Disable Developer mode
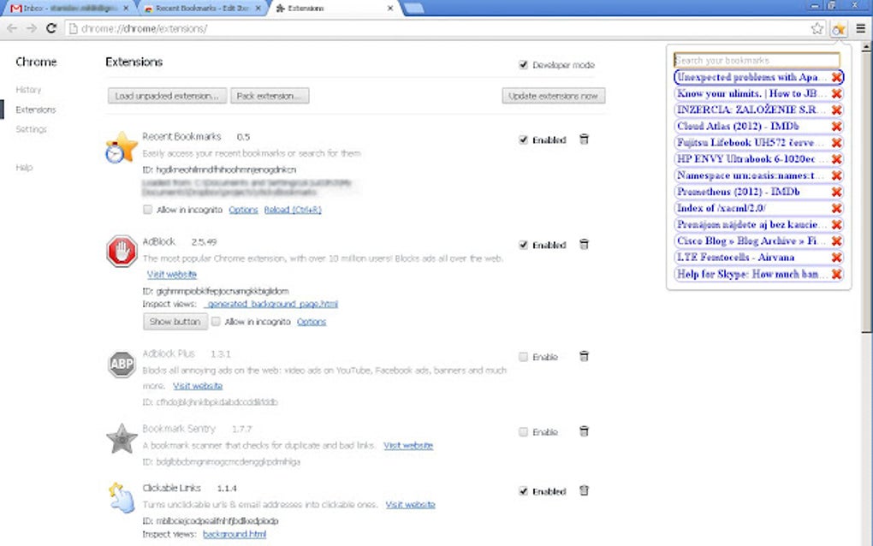Viewport: 873px width, 546px height. [523, 64]
